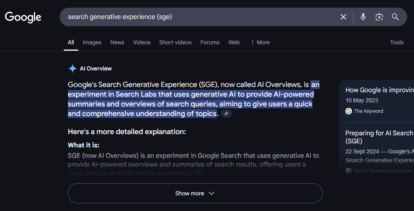414x211 pixels.
Task: Click the AI Overview sparkle icon
Action: click(x=72, y=69)
